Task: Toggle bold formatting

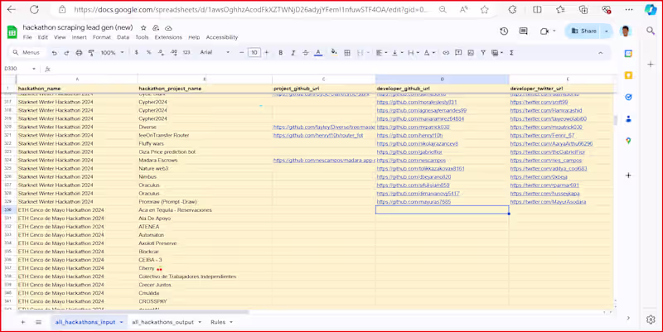Action: (x=280, y=52)
